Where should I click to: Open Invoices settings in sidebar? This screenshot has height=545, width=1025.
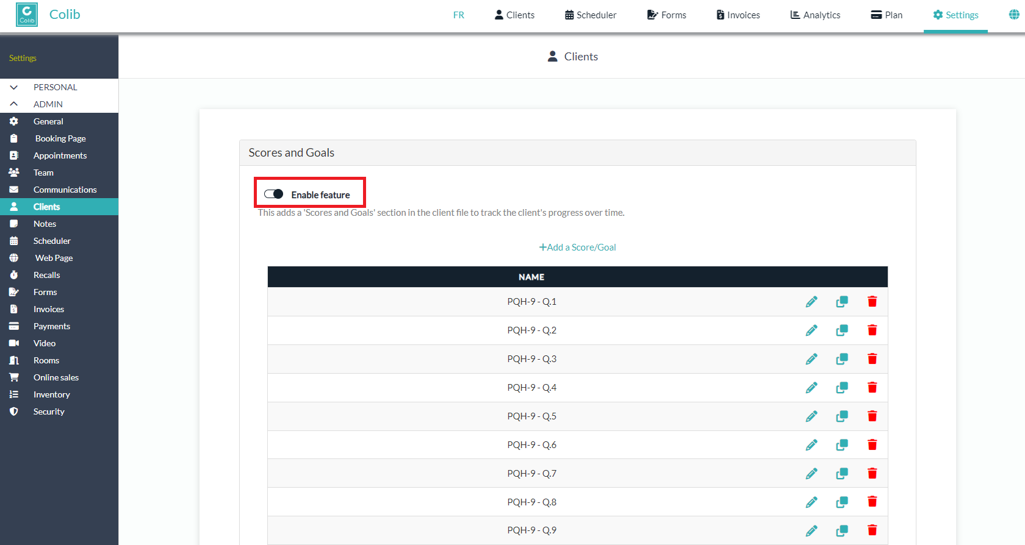(x=59, y=309)
